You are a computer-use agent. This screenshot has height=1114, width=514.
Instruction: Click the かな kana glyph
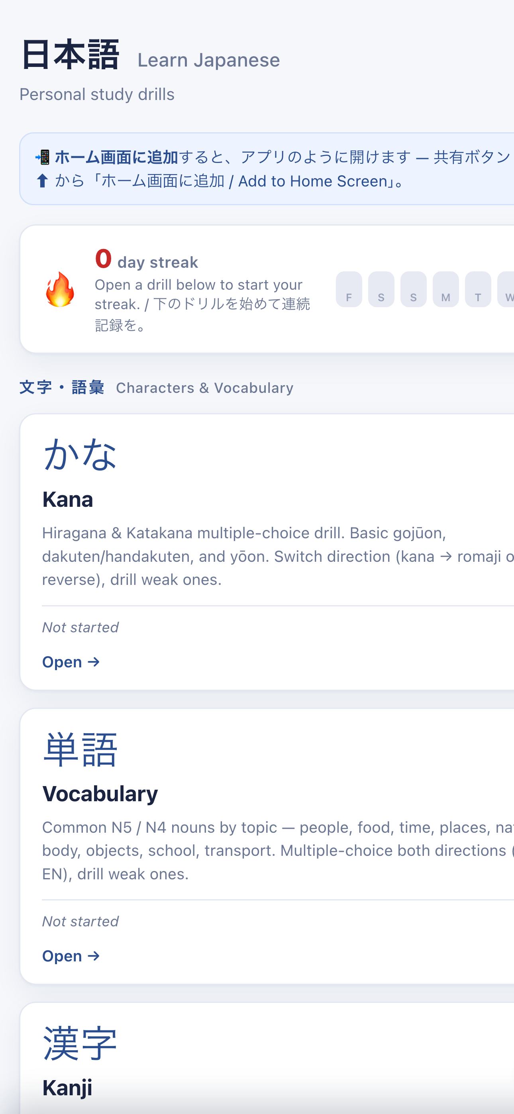click(80, 455)
